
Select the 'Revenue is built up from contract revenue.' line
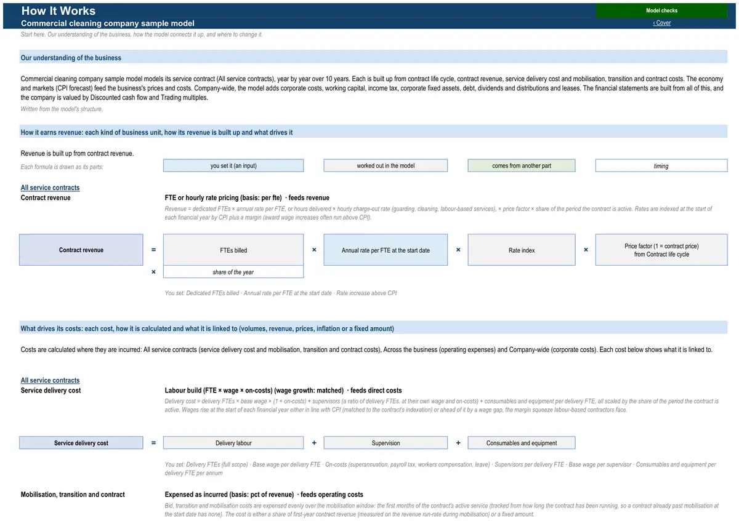tap(77, 153)
